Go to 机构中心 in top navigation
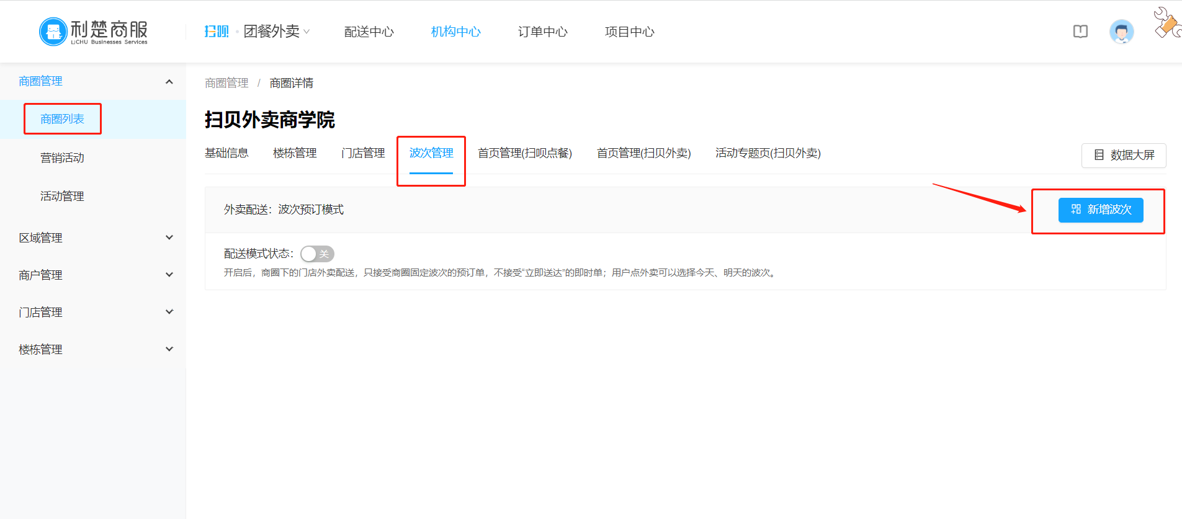 coord(456,32)
